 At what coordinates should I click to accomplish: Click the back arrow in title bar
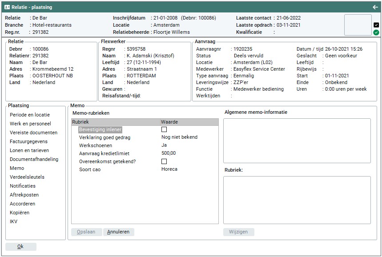click(x=375, y=7)
